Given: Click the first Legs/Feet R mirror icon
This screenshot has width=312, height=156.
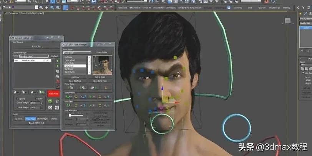Looking at the screenshot, I should click(69, 106).
